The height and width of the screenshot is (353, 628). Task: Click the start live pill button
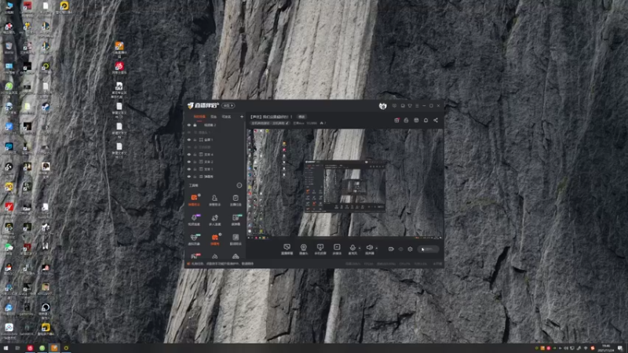(428, 249)
